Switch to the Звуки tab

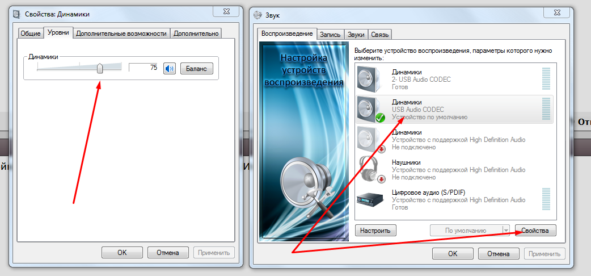(356, 35)
